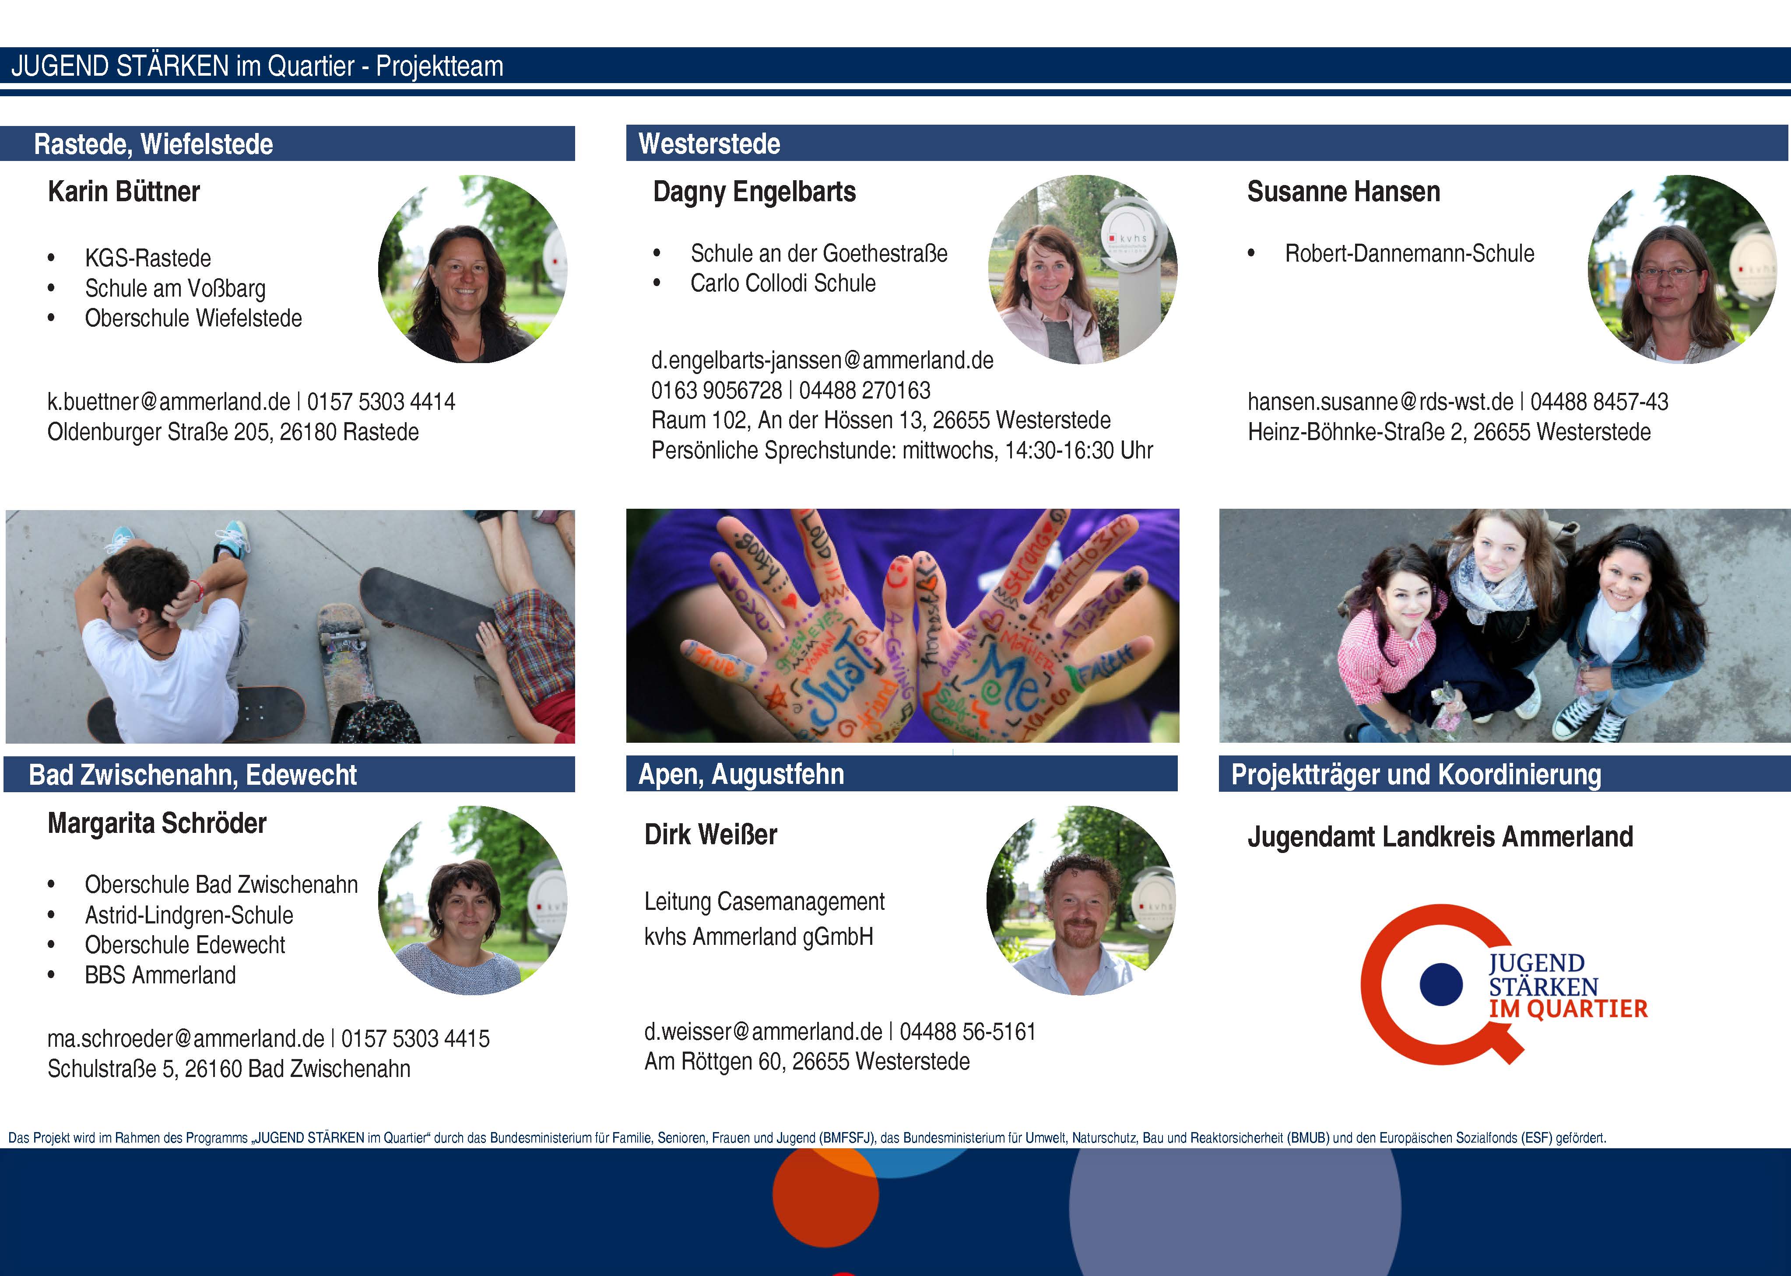Screen dimensions: 1791x1276
Task: Select the Projektträger und Koordinierung header
Action: click(x=1505, y=775)
